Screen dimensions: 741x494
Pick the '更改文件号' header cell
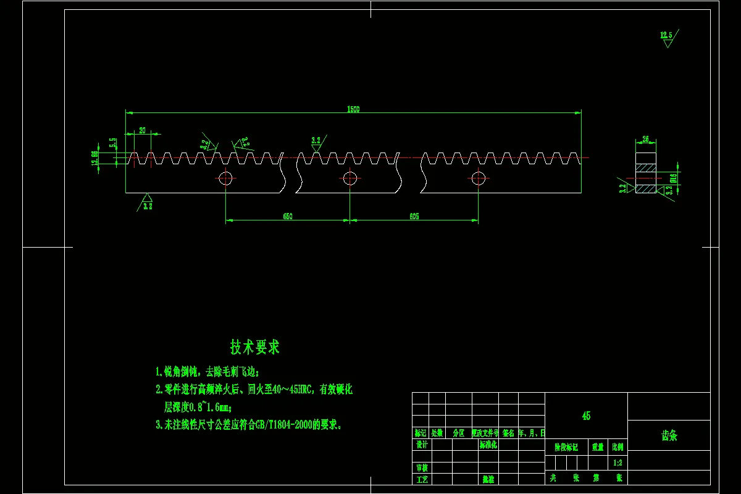[485, 433]
